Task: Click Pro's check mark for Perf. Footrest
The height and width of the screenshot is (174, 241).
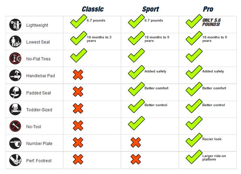Action: click(x=194, y=157)
